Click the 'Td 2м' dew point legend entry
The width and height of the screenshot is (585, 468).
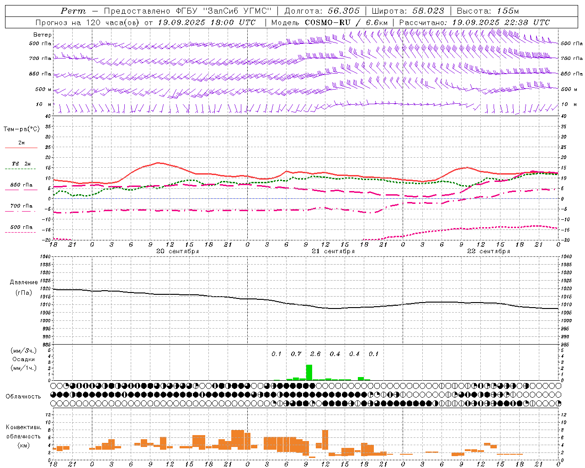[x=21, y=164]
